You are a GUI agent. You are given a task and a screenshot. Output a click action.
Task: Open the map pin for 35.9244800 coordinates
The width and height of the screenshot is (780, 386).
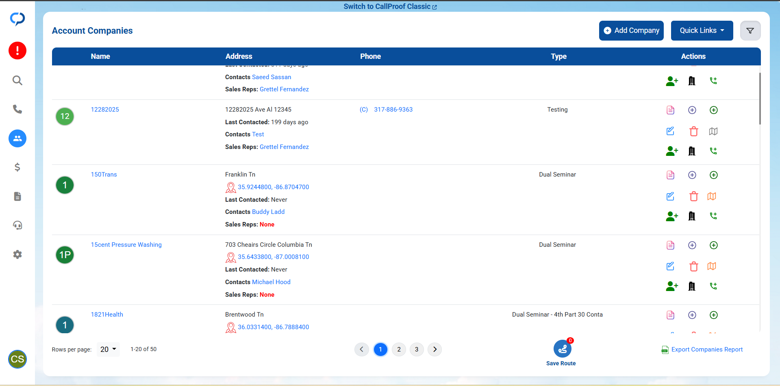(x=230, y=188)
